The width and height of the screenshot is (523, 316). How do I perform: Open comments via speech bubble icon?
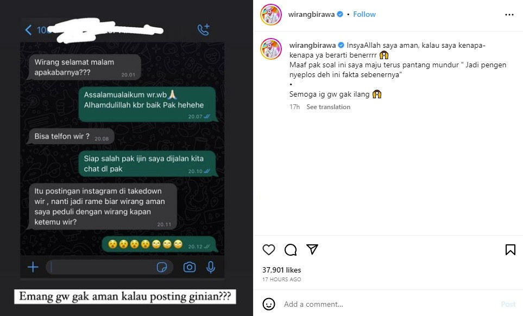click(x=291, y=250)
